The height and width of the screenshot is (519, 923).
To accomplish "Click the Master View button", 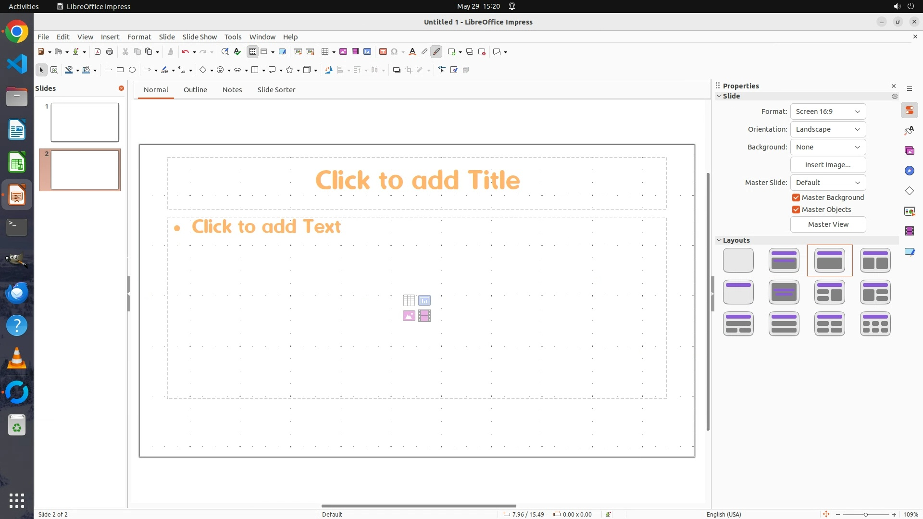I will tap(828, 224).
